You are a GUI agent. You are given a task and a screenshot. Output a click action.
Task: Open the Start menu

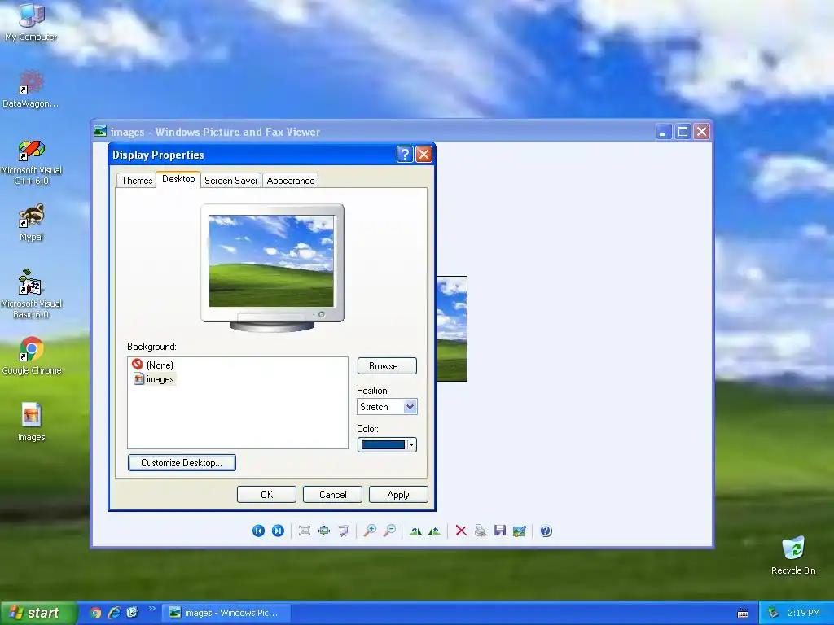(x=37, y=613)
